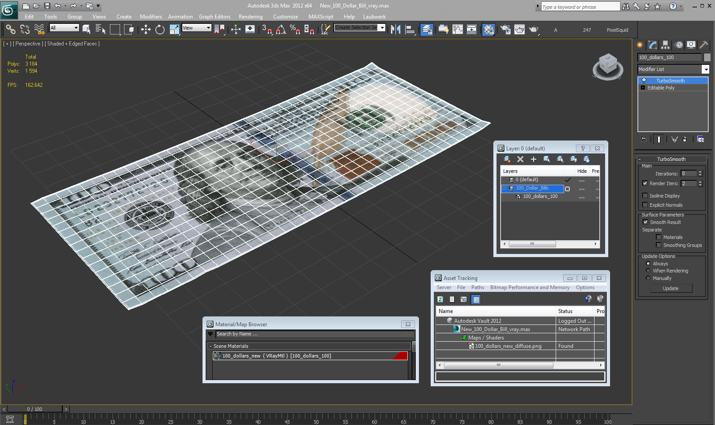The height and width of the screenshot is (425, 715).
Task: Click the Render Production teapot icon
Action: (x=534, y=30)
